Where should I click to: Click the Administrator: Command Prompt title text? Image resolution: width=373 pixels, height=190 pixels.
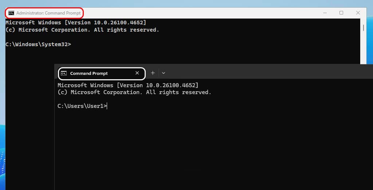click(48, 13)
